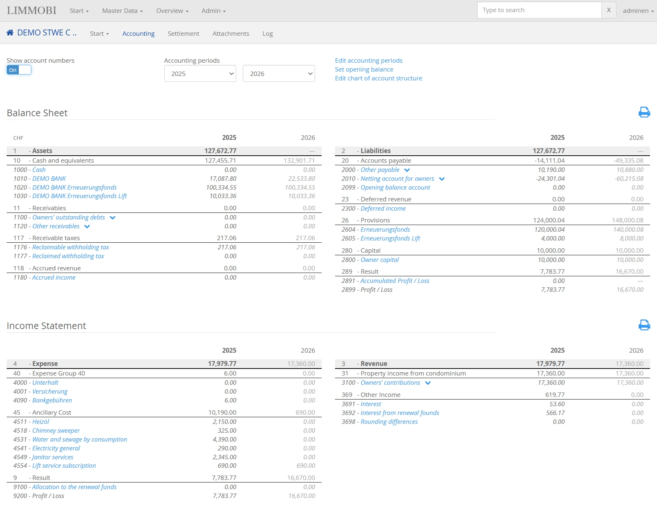Viewport: 657px width, 505px height.
Task: Switch to the Attachments tab
Action: [x=231, y=34]
